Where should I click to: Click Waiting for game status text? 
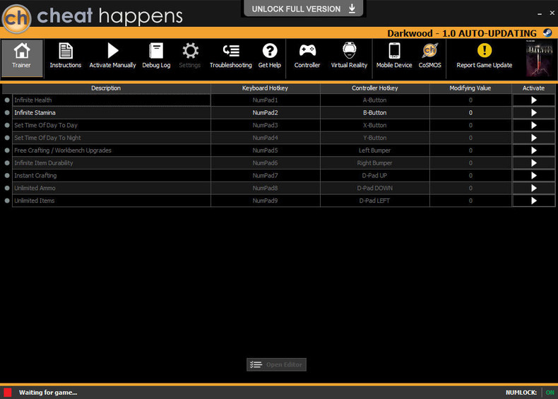click(48, 393)
